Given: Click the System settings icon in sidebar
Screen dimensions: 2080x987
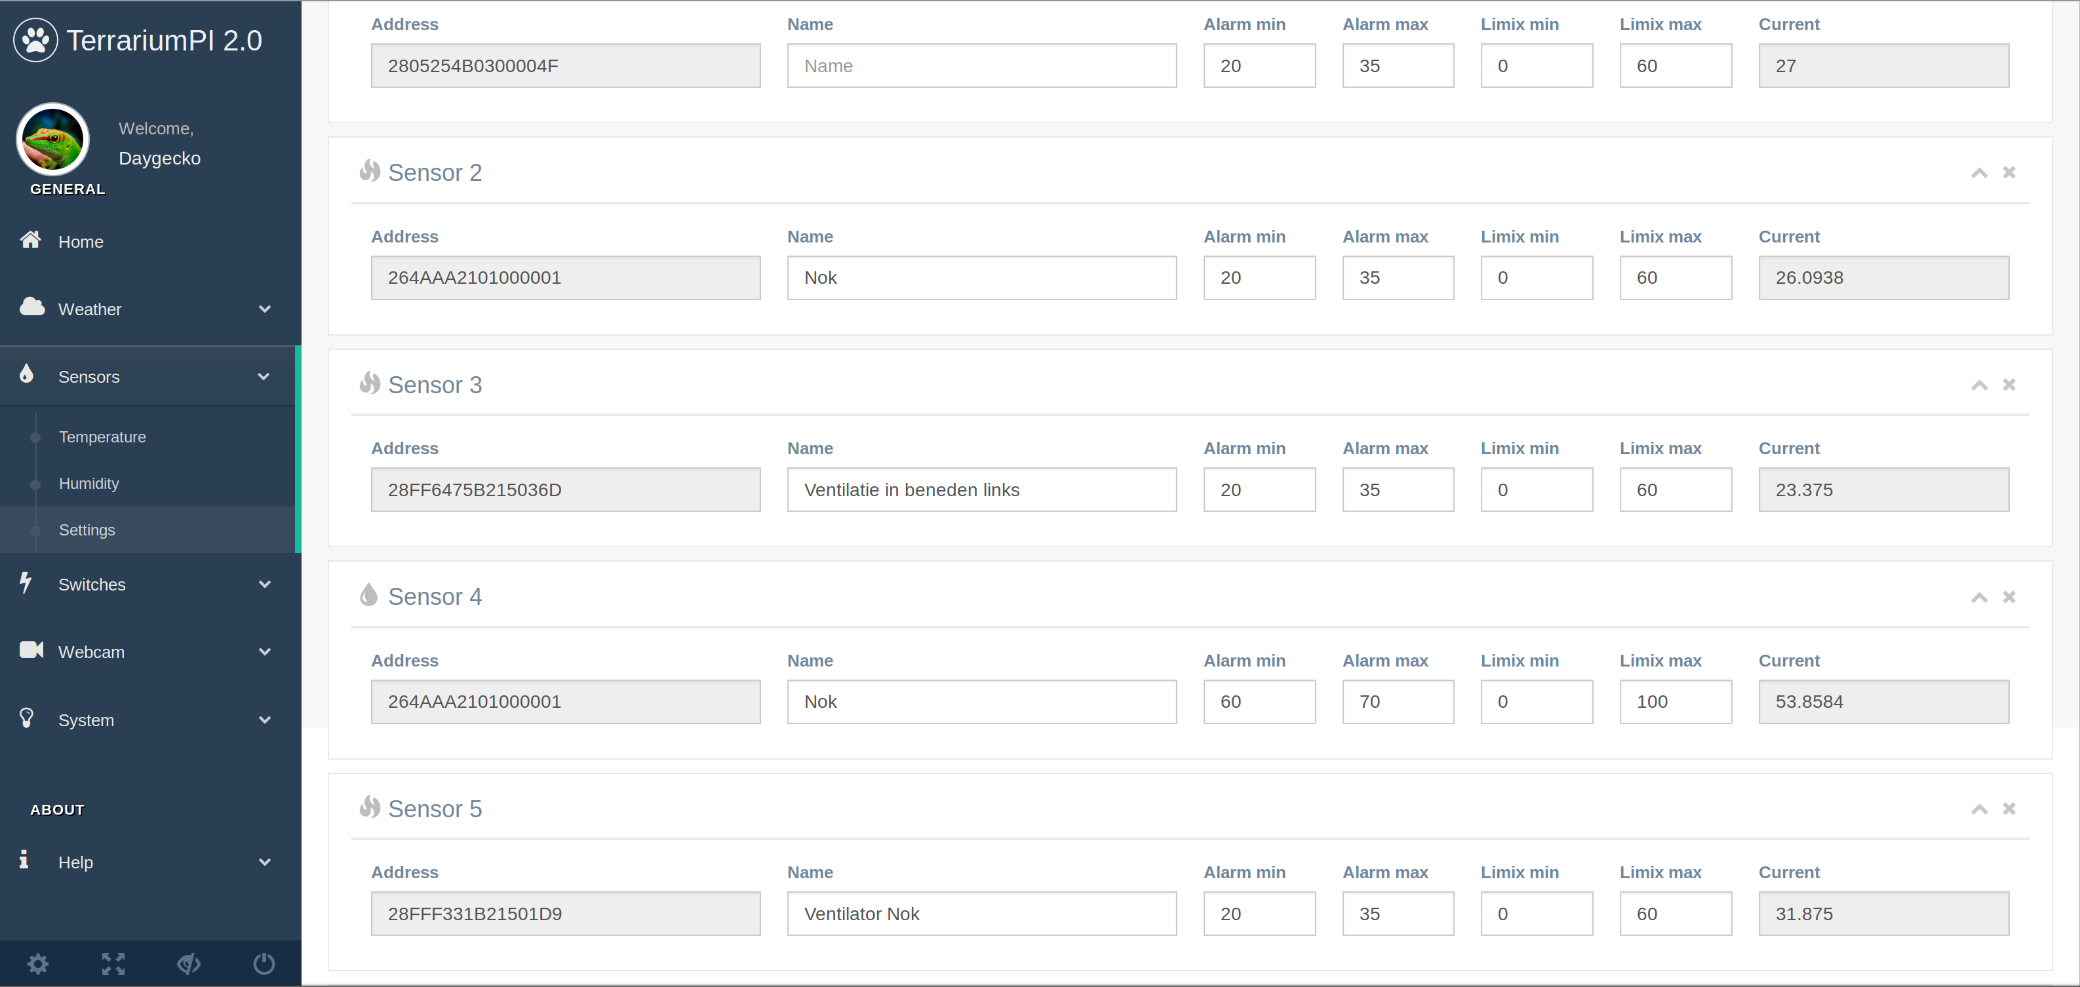Looking at the screenshot, I should point(37,963).
